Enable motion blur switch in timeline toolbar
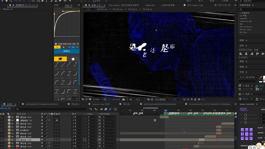The width and height of the screenshot is (265, 149). click(x=110, y=109)
